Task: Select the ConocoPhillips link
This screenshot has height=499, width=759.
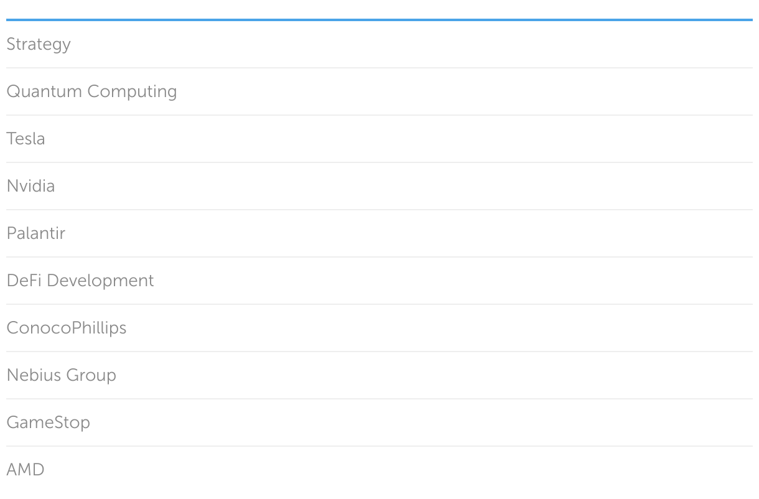Action: [x=66, y=328]
